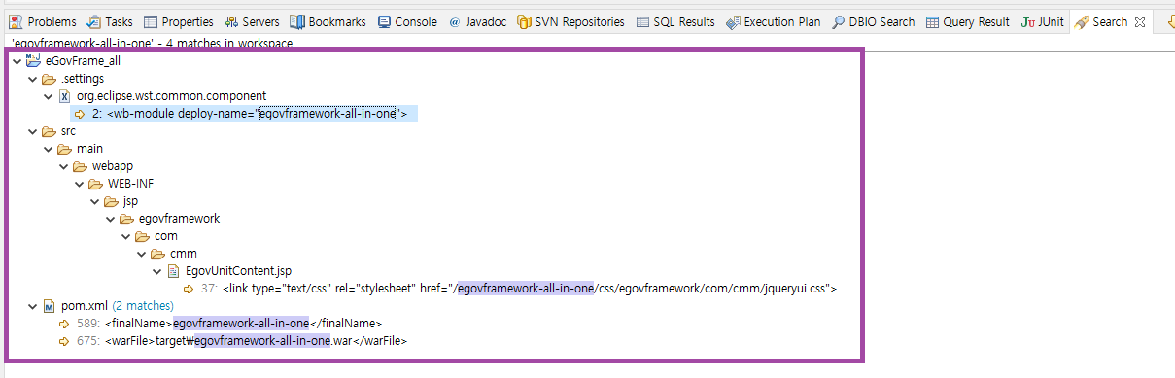
Task: Click the webapp folder icon
Action: [x=81, y=166]
